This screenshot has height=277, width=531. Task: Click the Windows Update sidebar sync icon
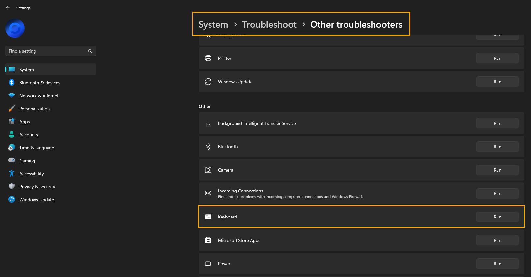(12, 199)
